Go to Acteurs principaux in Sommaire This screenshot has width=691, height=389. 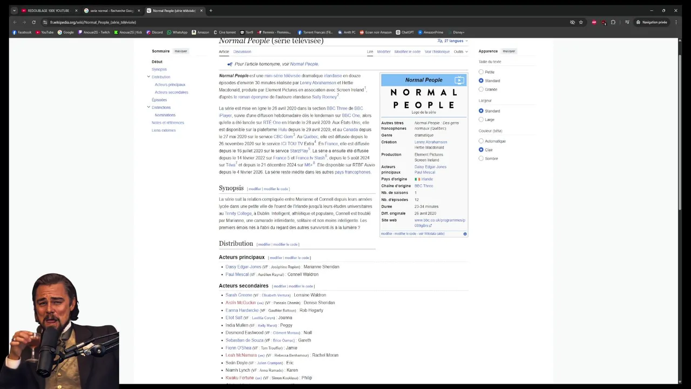[170, 84]
